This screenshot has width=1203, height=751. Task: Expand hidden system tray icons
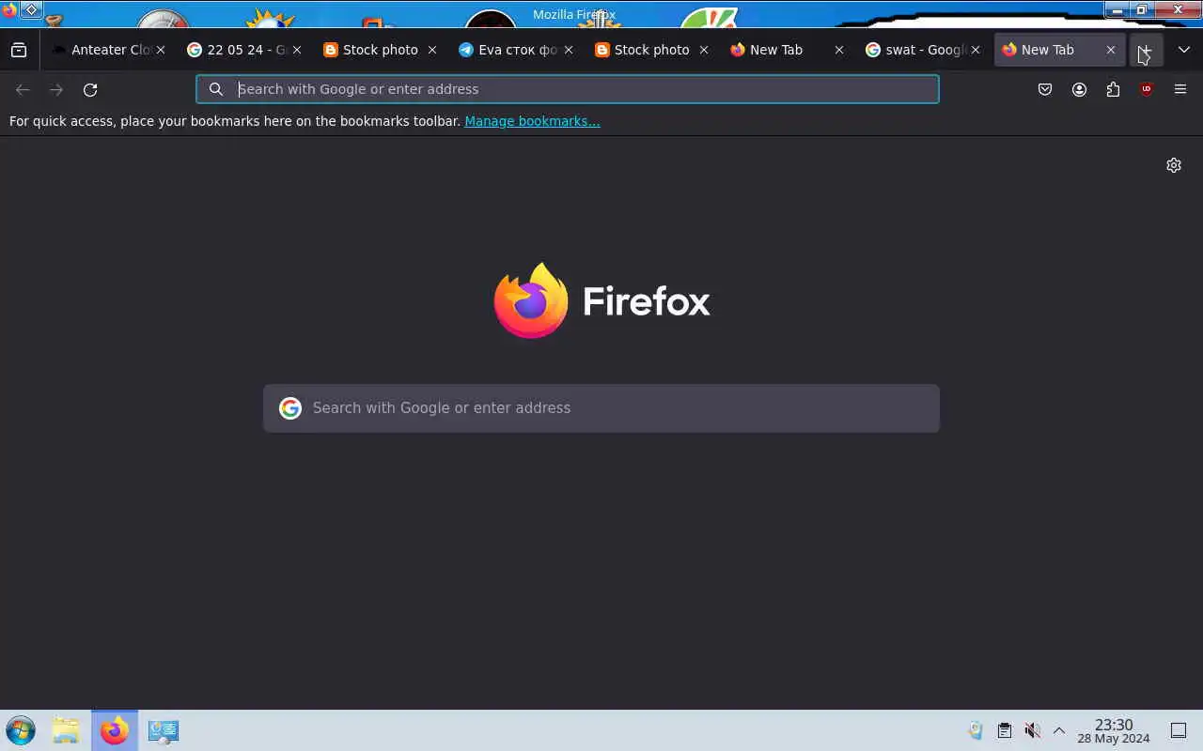click(x=1059, y=730)
